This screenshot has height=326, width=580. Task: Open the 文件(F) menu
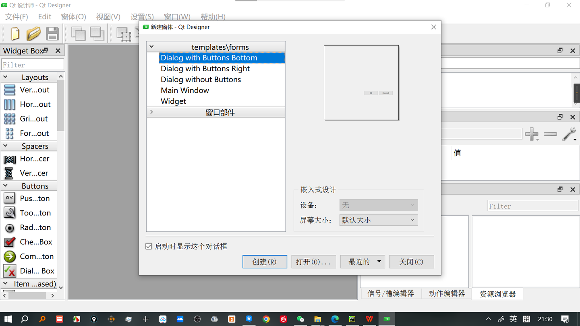click(16, 17)
